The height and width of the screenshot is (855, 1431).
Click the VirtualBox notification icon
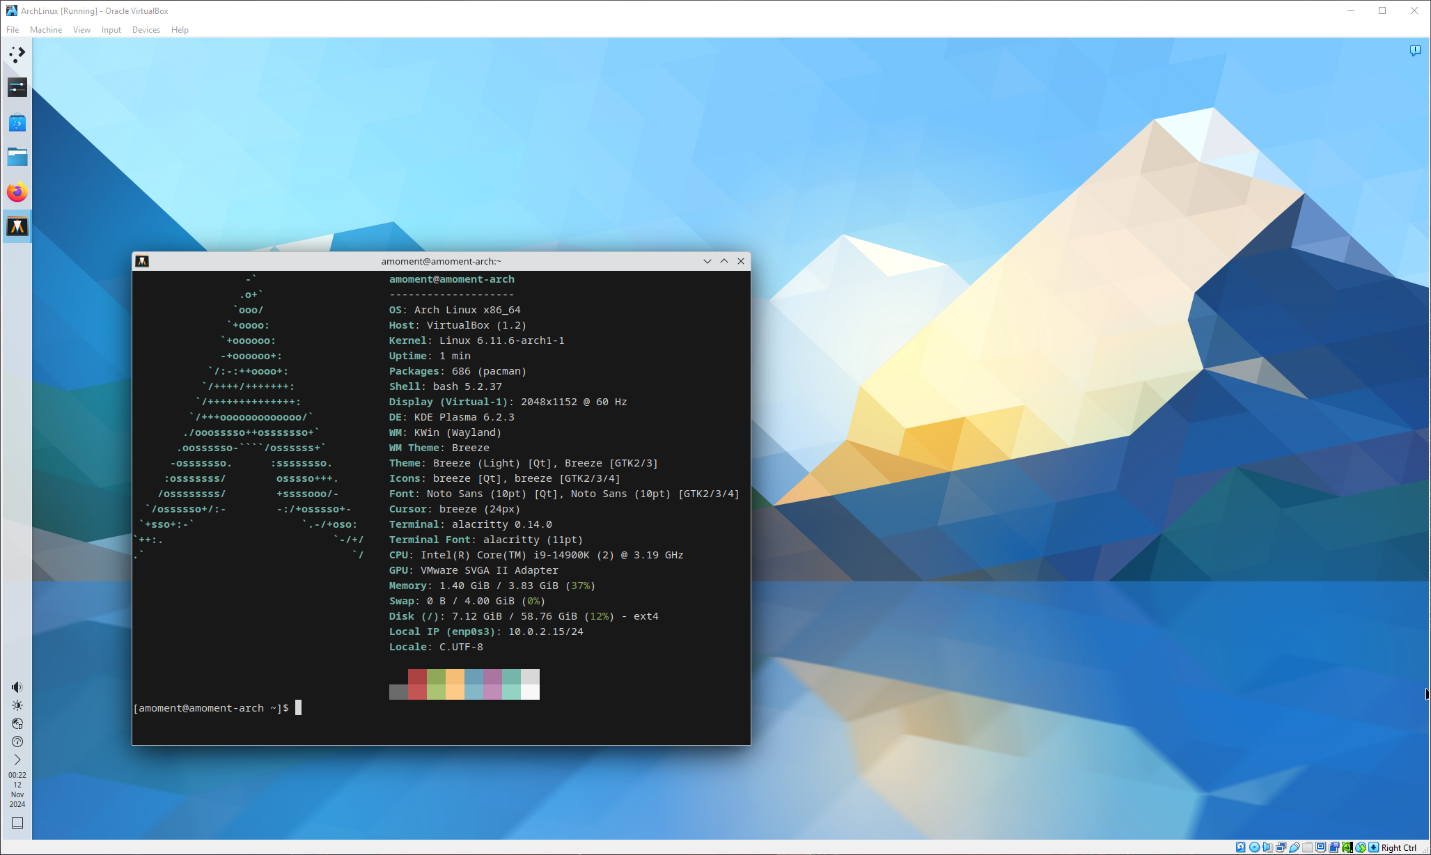pos(1414,50)
